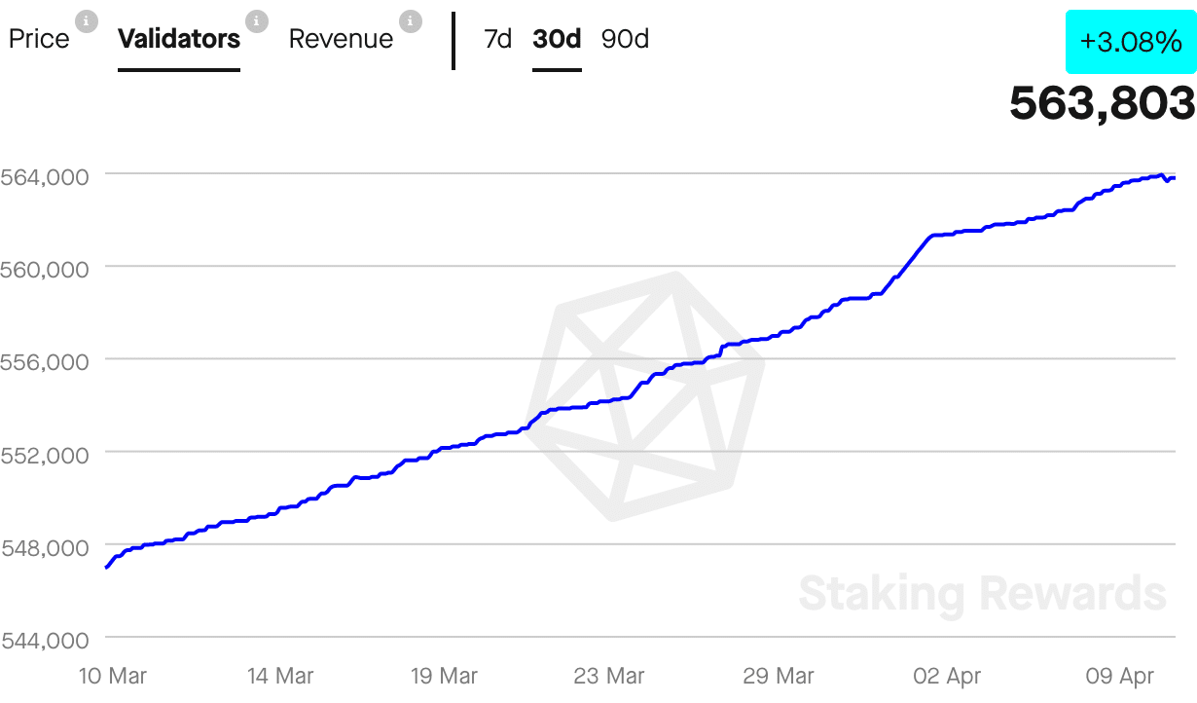
Task: Click the Staking Rewards watermark text
Action: [983, 591]
